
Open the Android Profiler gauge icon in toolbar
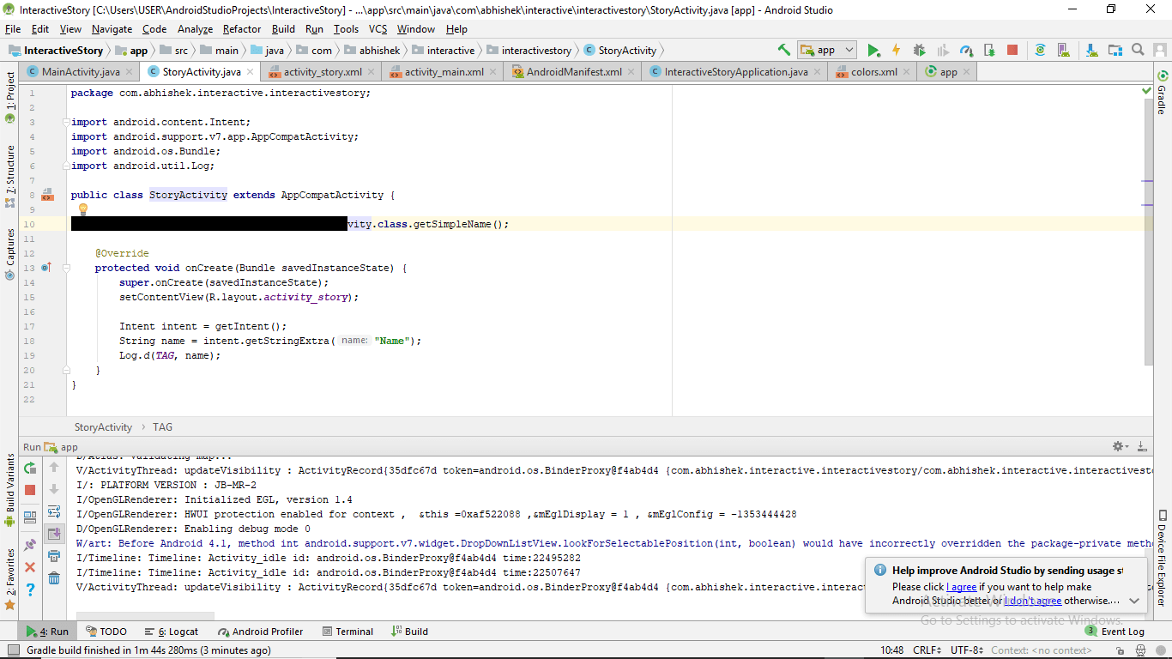(x=966, y=50)
